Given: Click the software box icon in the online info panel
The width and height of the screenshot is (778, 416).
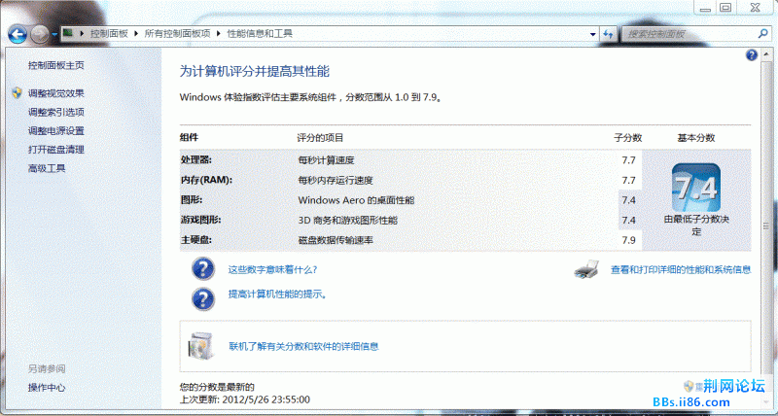Looking at the screenshot, I should (x=201, y=346).
